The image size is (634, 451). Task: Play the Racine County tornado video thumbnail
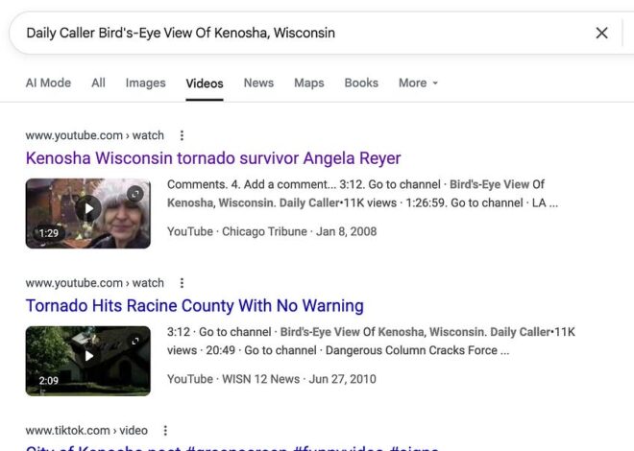[x=88, y=356]
